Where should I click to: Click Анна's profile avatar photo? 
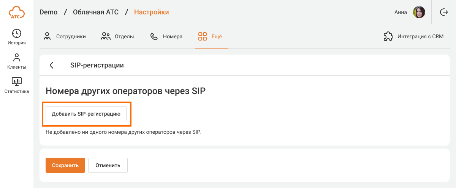[x=419, y=12]
